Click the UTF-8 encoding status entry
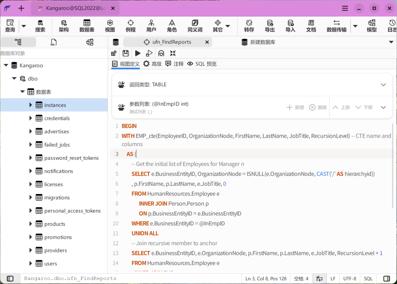 pyautogui.click(x=350, y=278)
